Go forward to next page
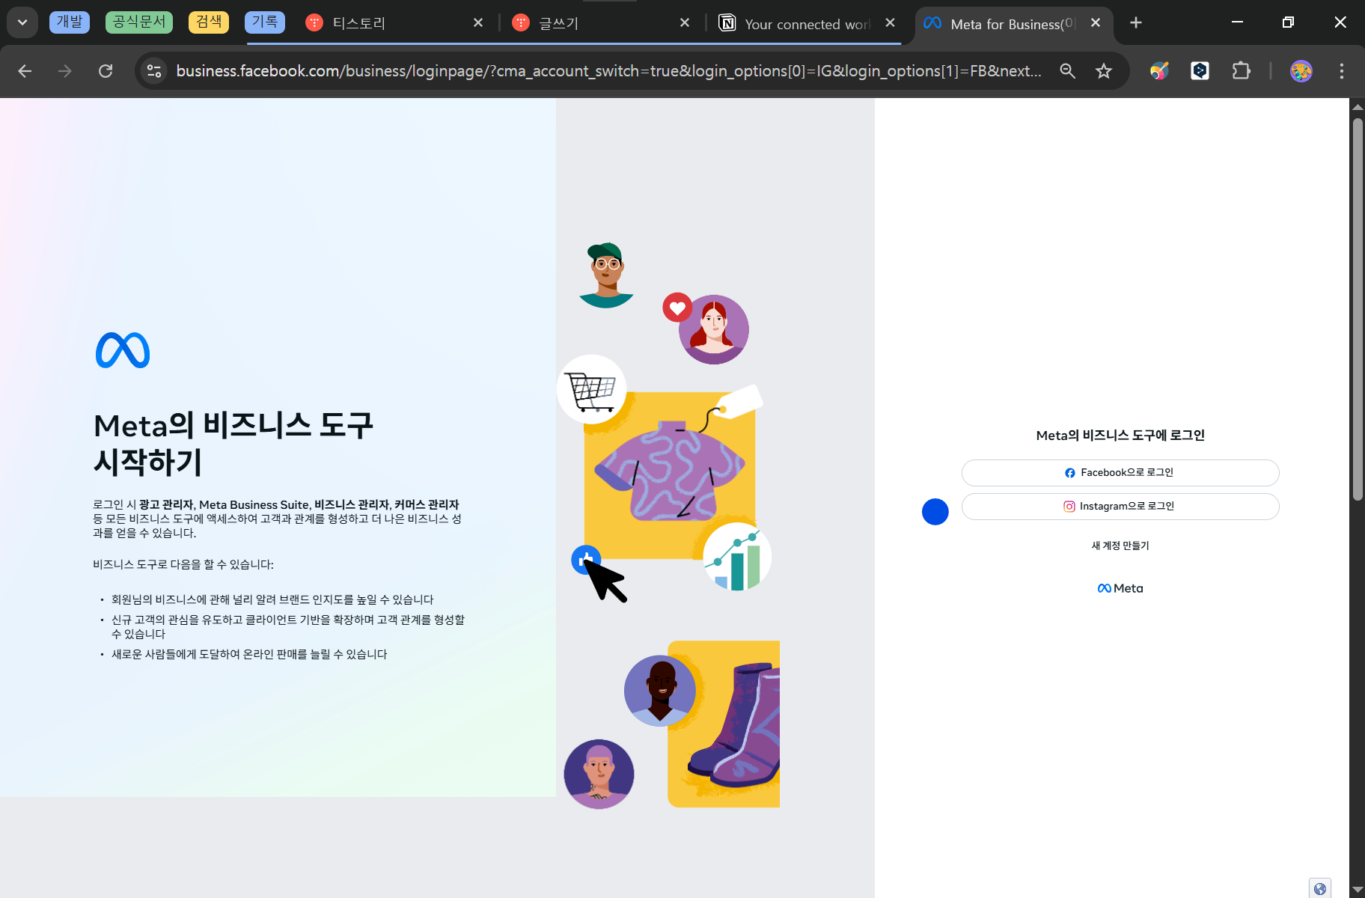The width and height of the screenshot is (1365, 898). pos(65,71)
